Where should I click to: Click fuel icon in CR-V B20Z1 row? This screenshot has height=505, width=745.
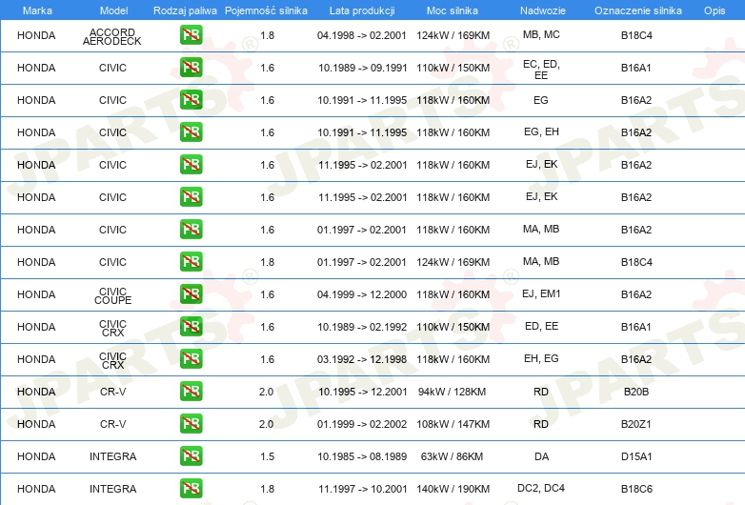coord(191,424)
